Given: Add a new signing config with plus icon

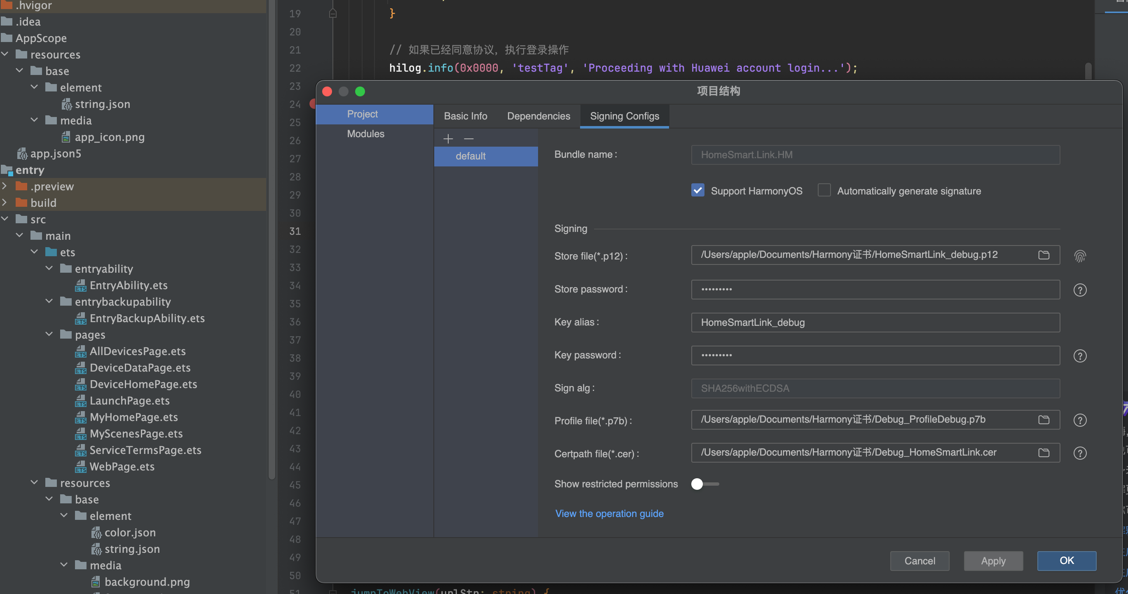Looking at the screenshot, I should pyautogui.click(x=448, y=139).
